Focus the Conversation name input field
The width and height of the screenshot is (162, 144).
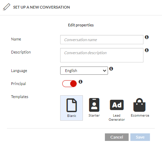[102, 40]
